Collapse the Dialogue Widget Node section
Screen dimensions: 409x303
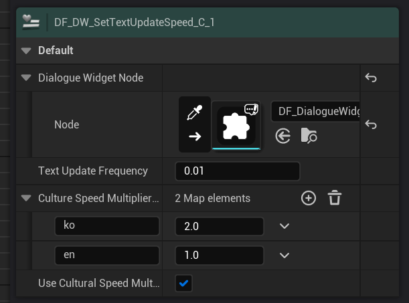pyautogui.click(x=26, y=78)
